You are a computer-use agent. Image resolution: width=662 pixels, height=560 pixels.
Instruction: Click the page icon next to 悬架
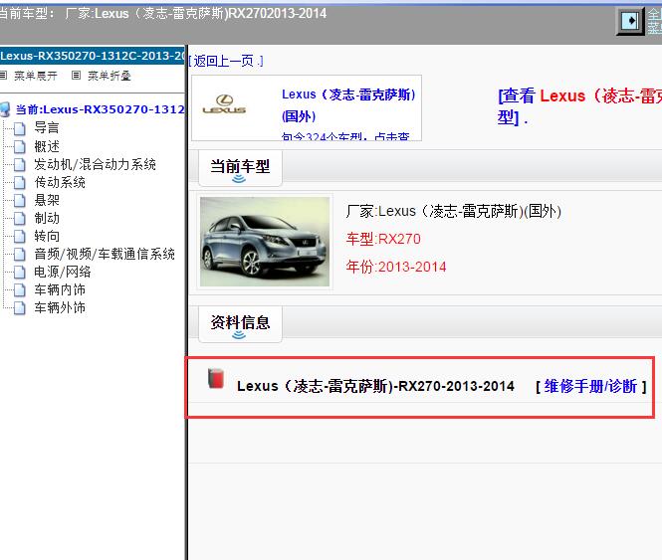20,200
